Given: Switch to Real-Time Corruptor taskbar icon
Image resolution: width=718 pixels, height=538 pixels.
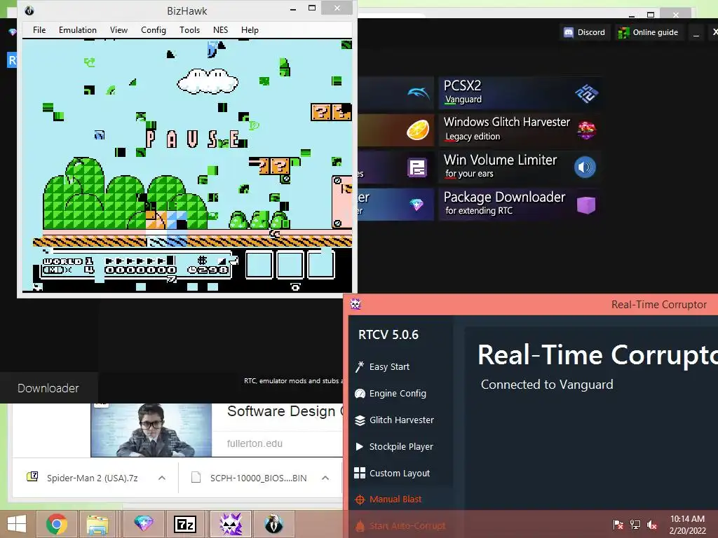Looking at the screenshot, I should click(x=231, y=524).
